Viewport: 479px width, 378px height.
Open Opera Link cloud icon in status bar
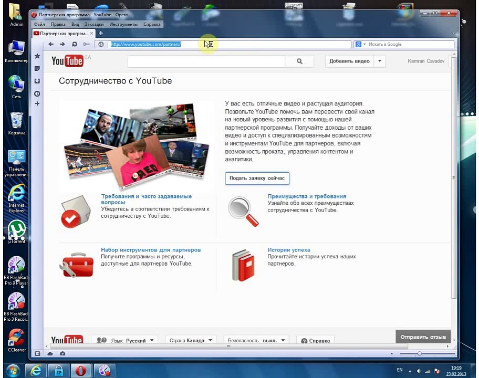(50, 353)
